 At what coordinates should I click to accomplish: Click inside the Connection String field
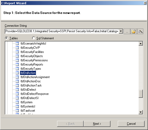pos(62,31)
